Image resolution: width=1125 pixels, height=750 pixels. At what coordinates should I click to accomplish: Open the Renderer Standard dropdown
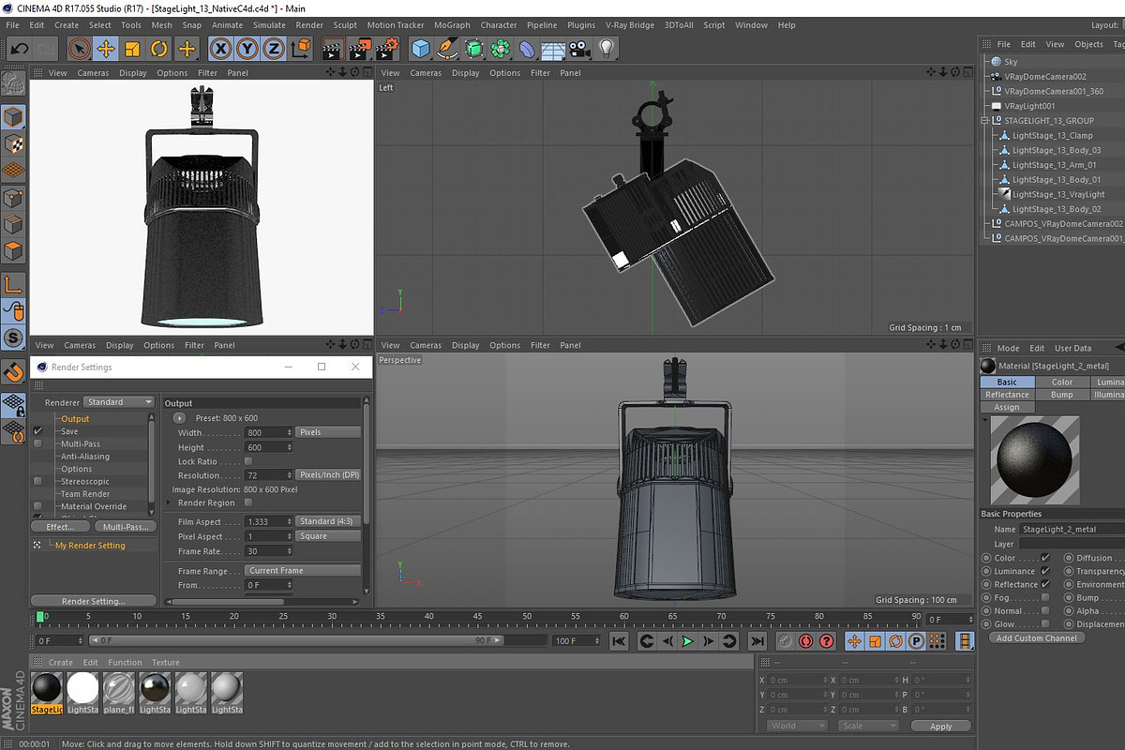(x=119, y=402)
